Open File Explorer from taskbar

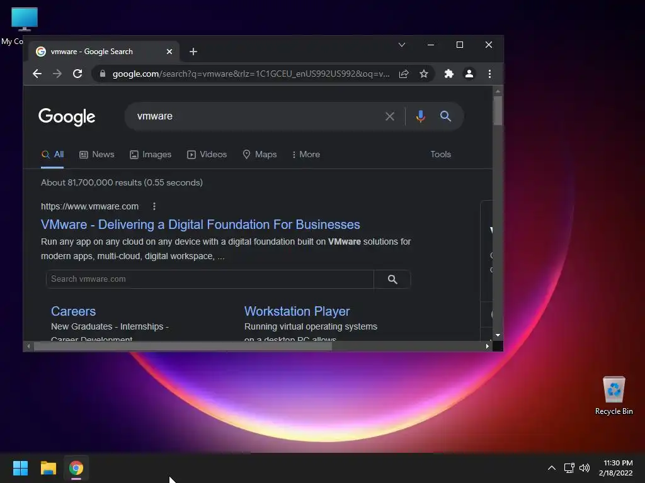48,468
